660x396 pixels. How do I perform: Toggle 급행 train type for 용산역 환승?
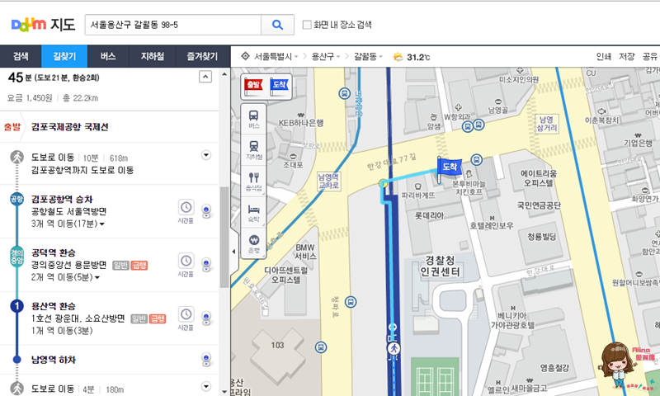(158, 318)
